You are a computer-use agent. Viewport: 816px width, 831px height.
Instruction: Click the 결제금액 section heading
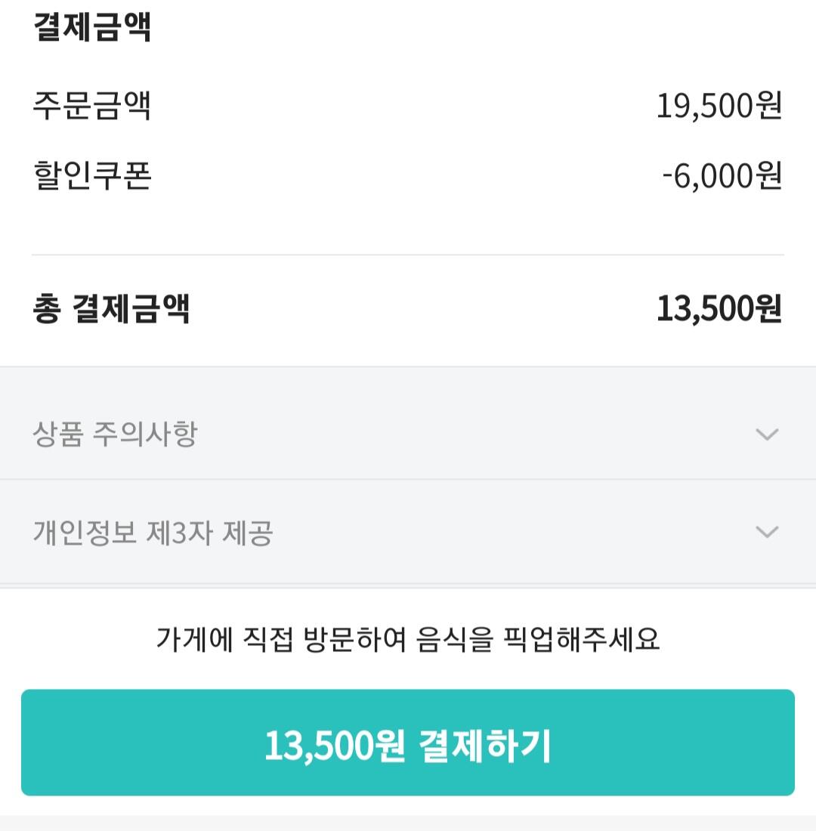(92, 27)
